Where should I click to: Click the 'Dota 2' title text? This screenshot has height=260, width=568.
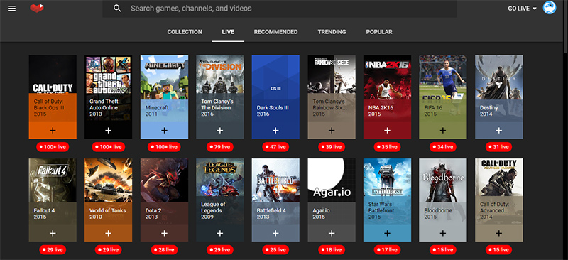pyautogui.click(x=153, y=210)
